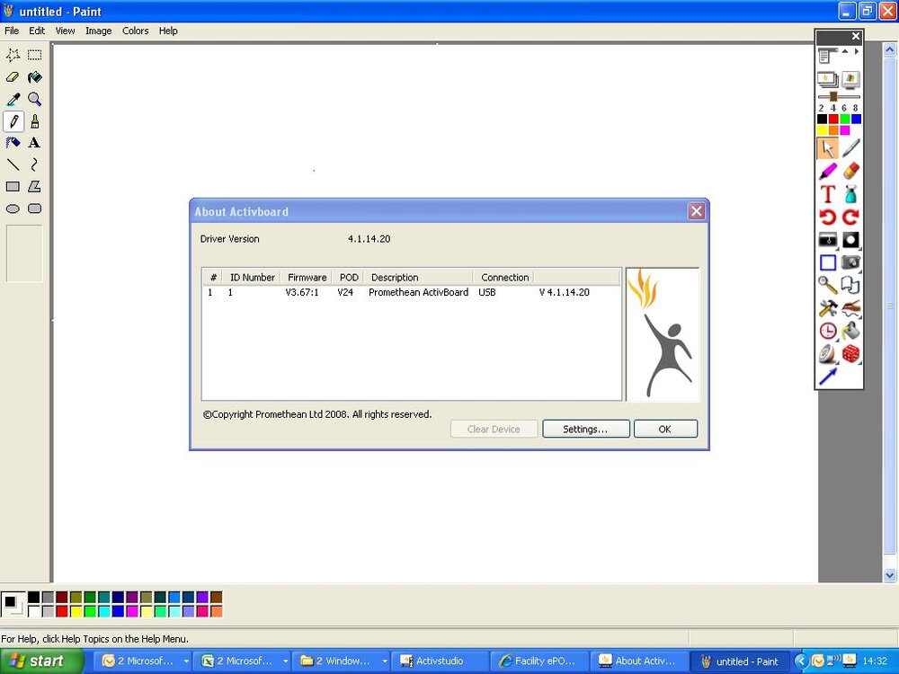Click the blue square shape icon in Activstudio
899x674 pixels.
827,262
